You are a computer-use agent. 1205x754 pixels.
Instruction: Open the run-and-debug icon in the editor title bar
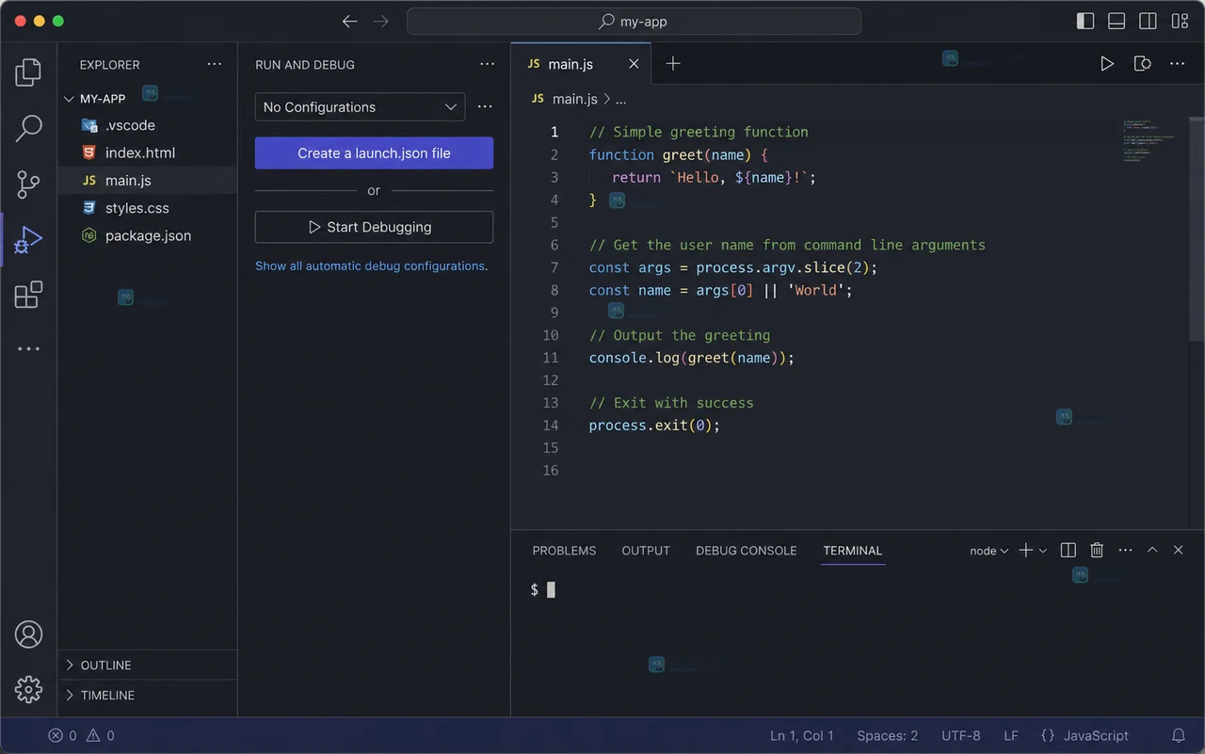tap(1142, 64)
